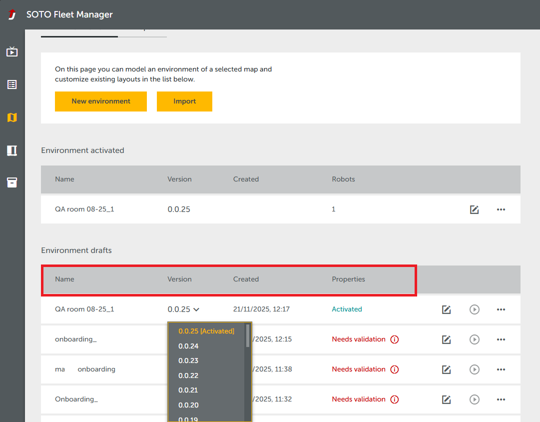540x422 pixels.
Task: Collapse the 0.0.25 version dropdown chevron
Action: (x=196, y=309)
